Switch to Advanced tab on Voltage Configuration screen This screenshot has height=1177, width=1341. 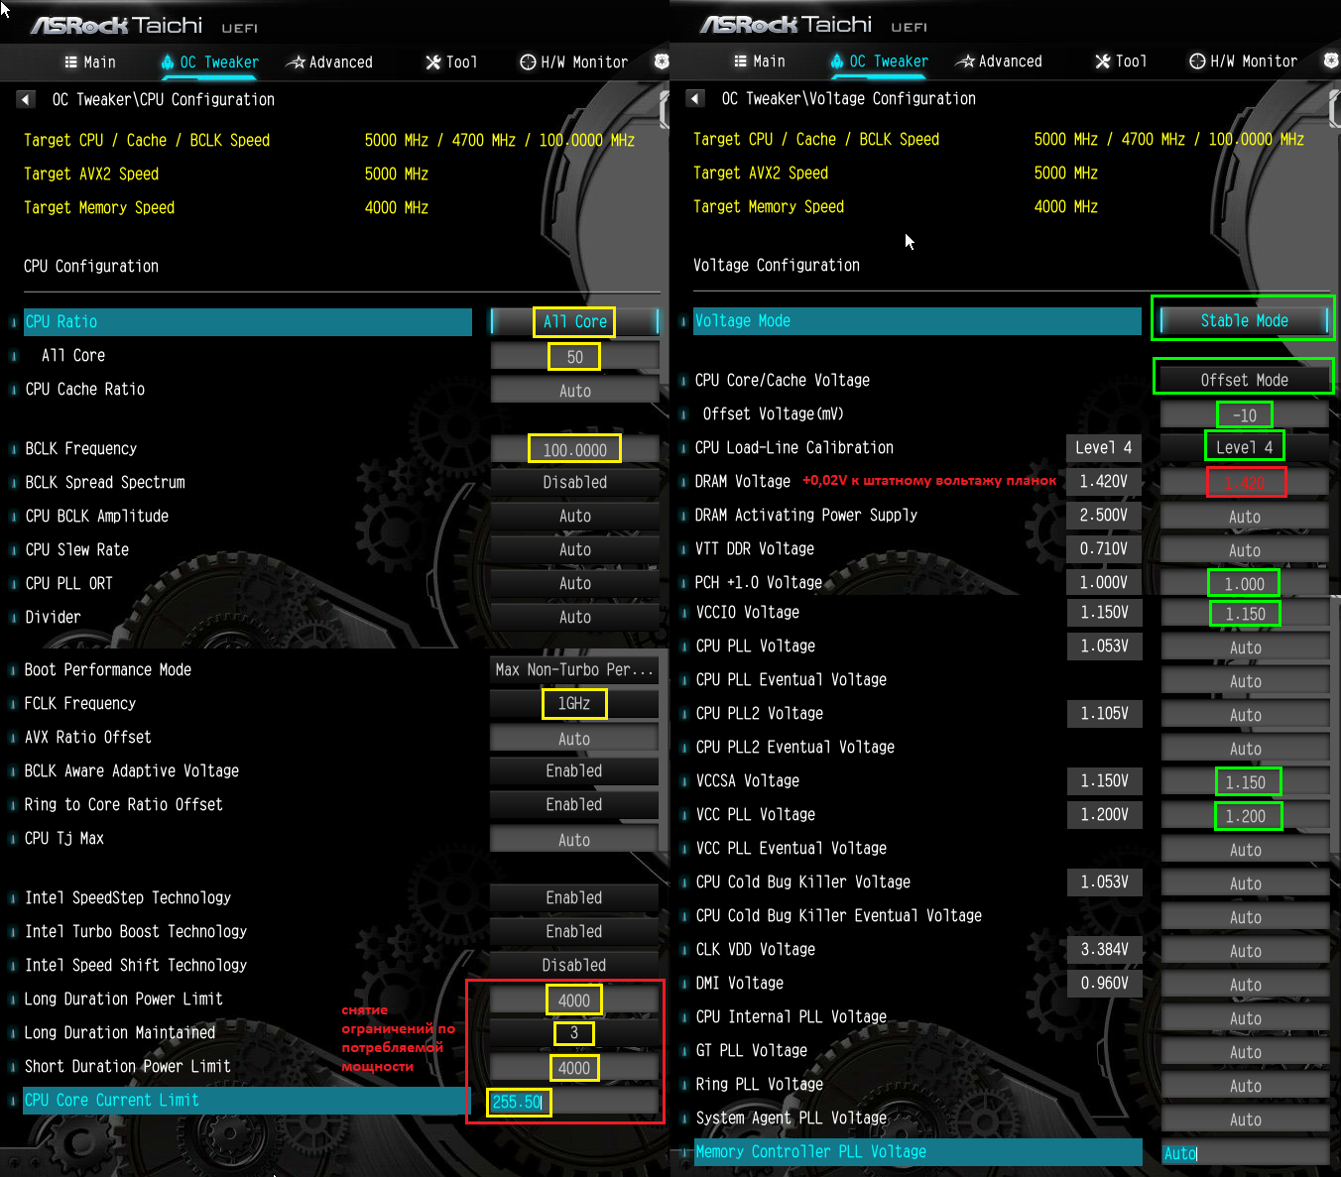pos(999,61)
